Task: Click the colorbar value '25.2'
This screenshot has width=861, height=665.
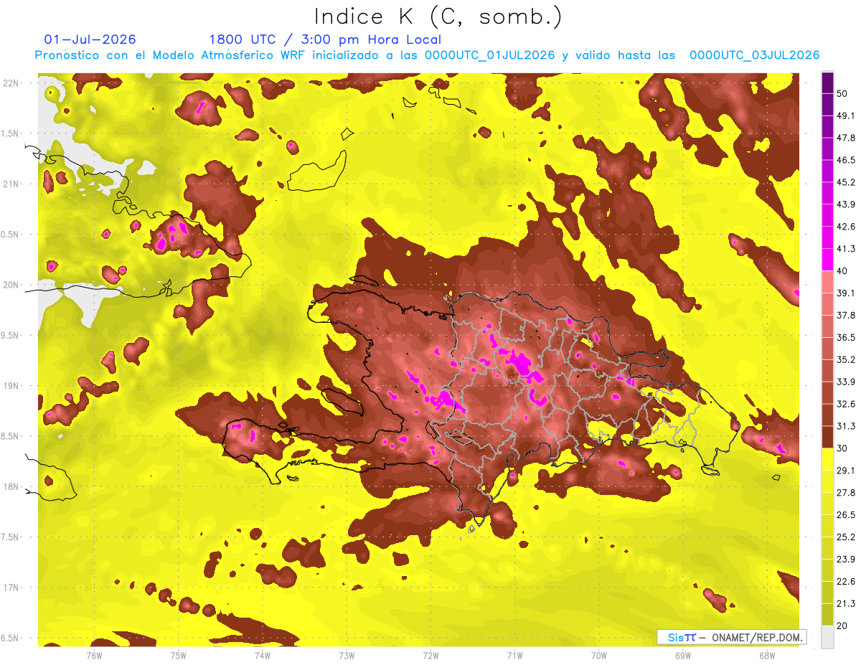Action: tap(846, 537)
